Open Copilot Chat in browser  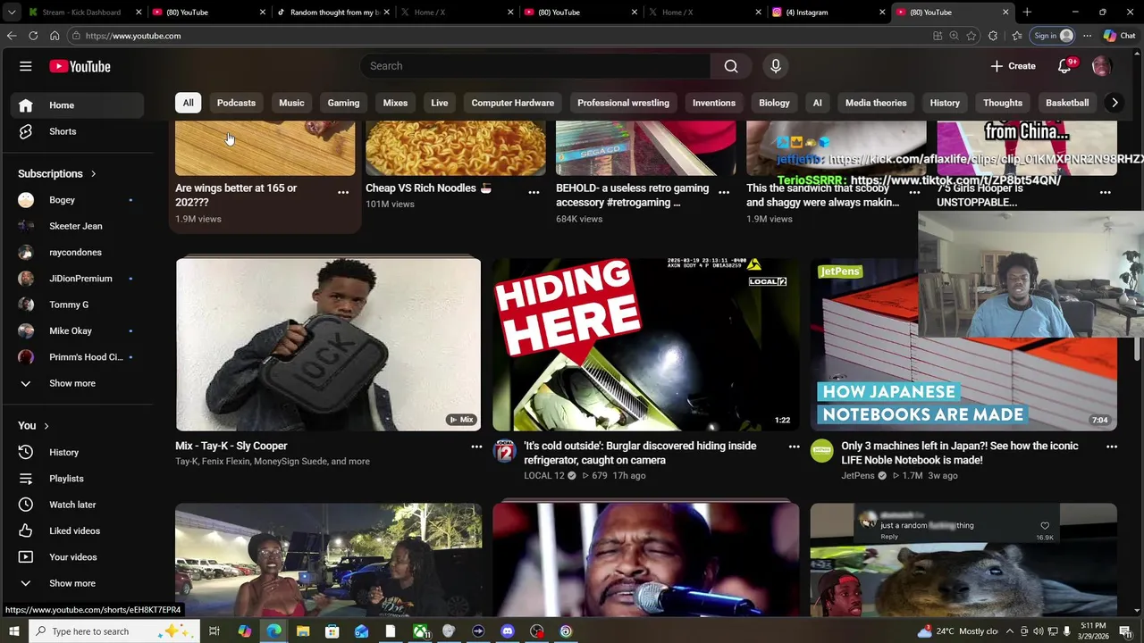pos(1119,36)
